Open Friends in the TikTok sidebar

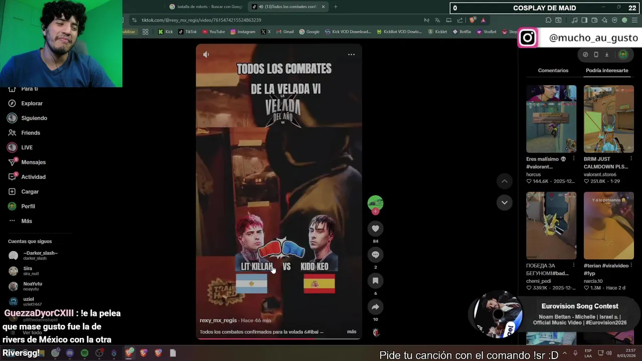tap(24, 132)
